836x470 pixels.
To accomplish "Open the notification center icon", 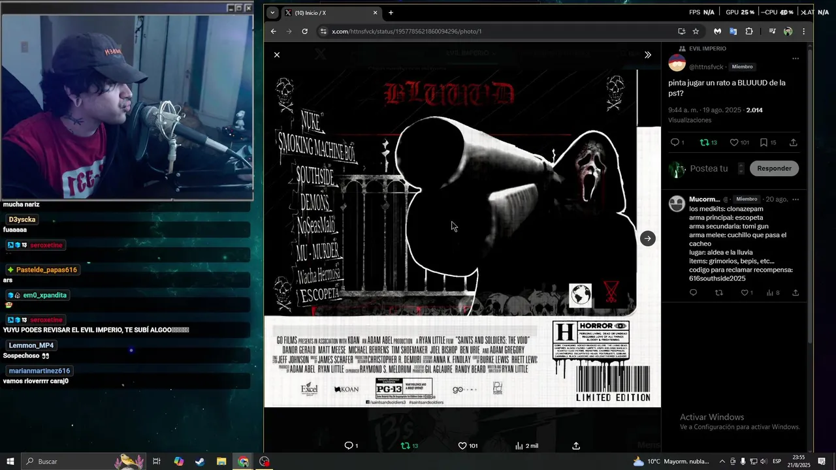I will tap(822, 462).
